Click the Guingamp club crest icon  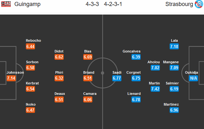(x=5, y=5)
